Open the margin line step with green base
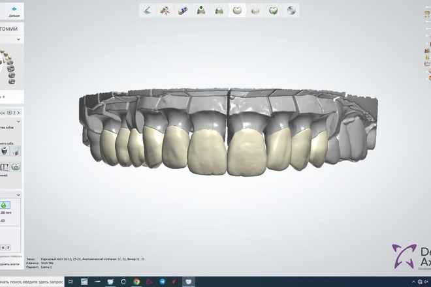Screen dimensions: 431x287 coord(219,10)
